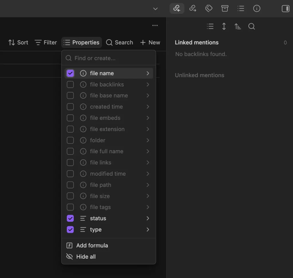Click the Filter button
Image resolution: width=293 pixels, height=278 pixels.
(x=45, y=42)
